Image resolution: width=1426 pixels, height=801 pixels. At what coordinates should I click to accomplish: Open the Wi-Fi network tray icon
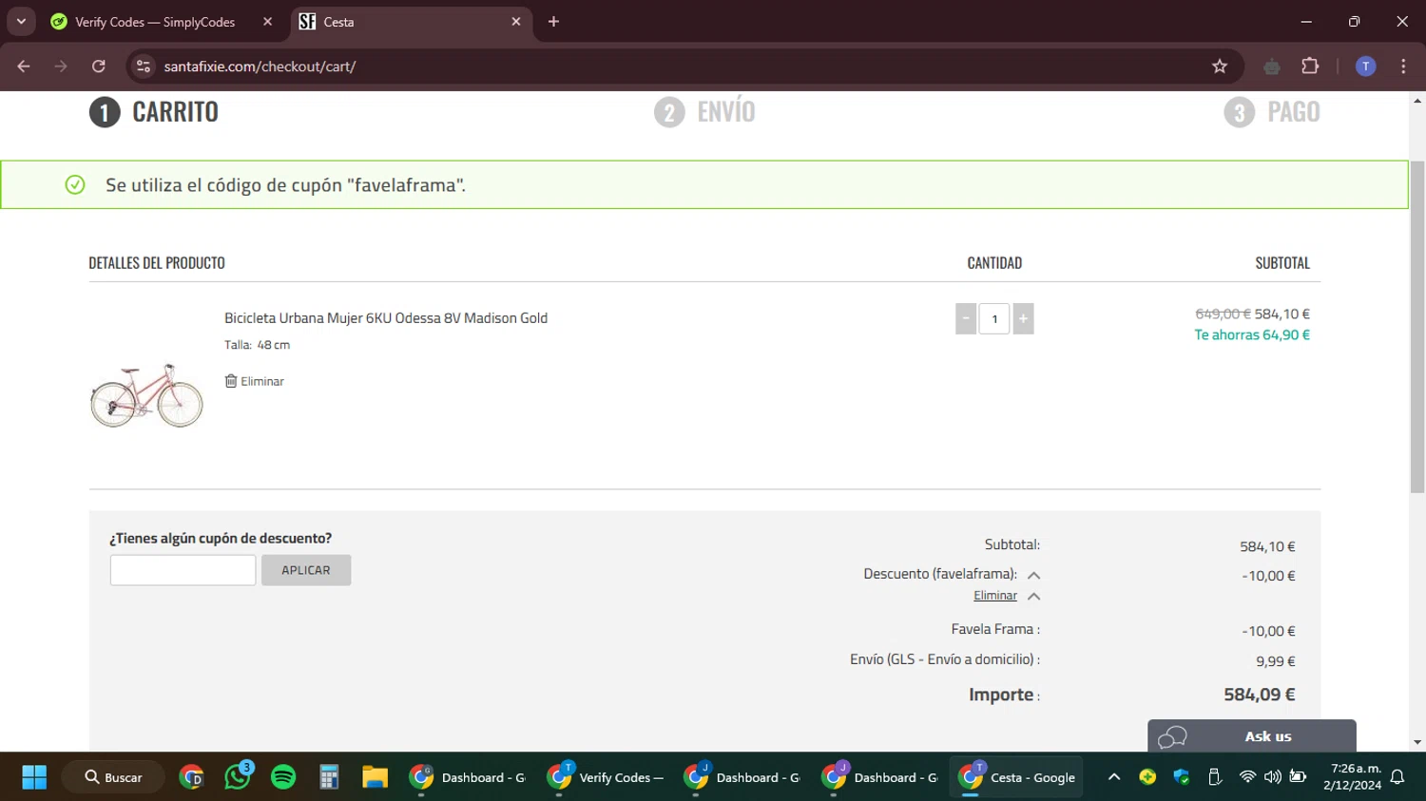point(1247,777)
